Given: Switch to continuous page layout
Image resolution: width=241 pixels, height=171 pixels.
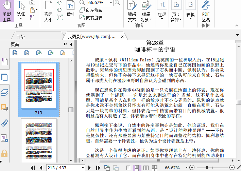Looking at the screenshot, I should [137, 168].
